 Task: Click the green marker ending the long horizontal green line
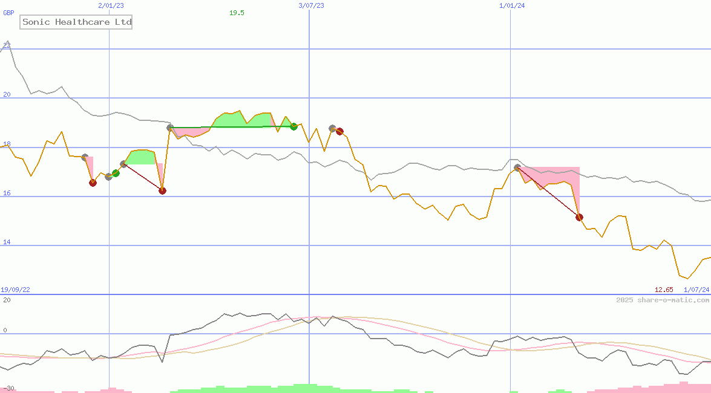(x=294, y=126)
